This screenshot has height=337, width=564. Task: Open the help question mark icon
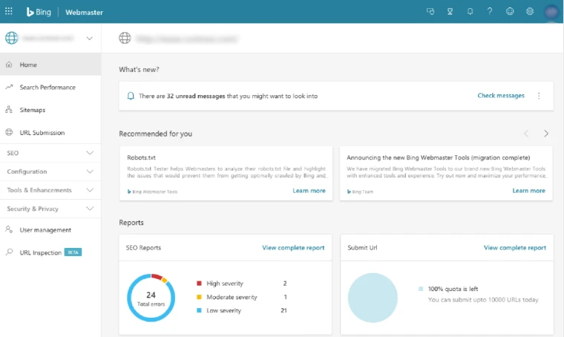coord(490,12)
